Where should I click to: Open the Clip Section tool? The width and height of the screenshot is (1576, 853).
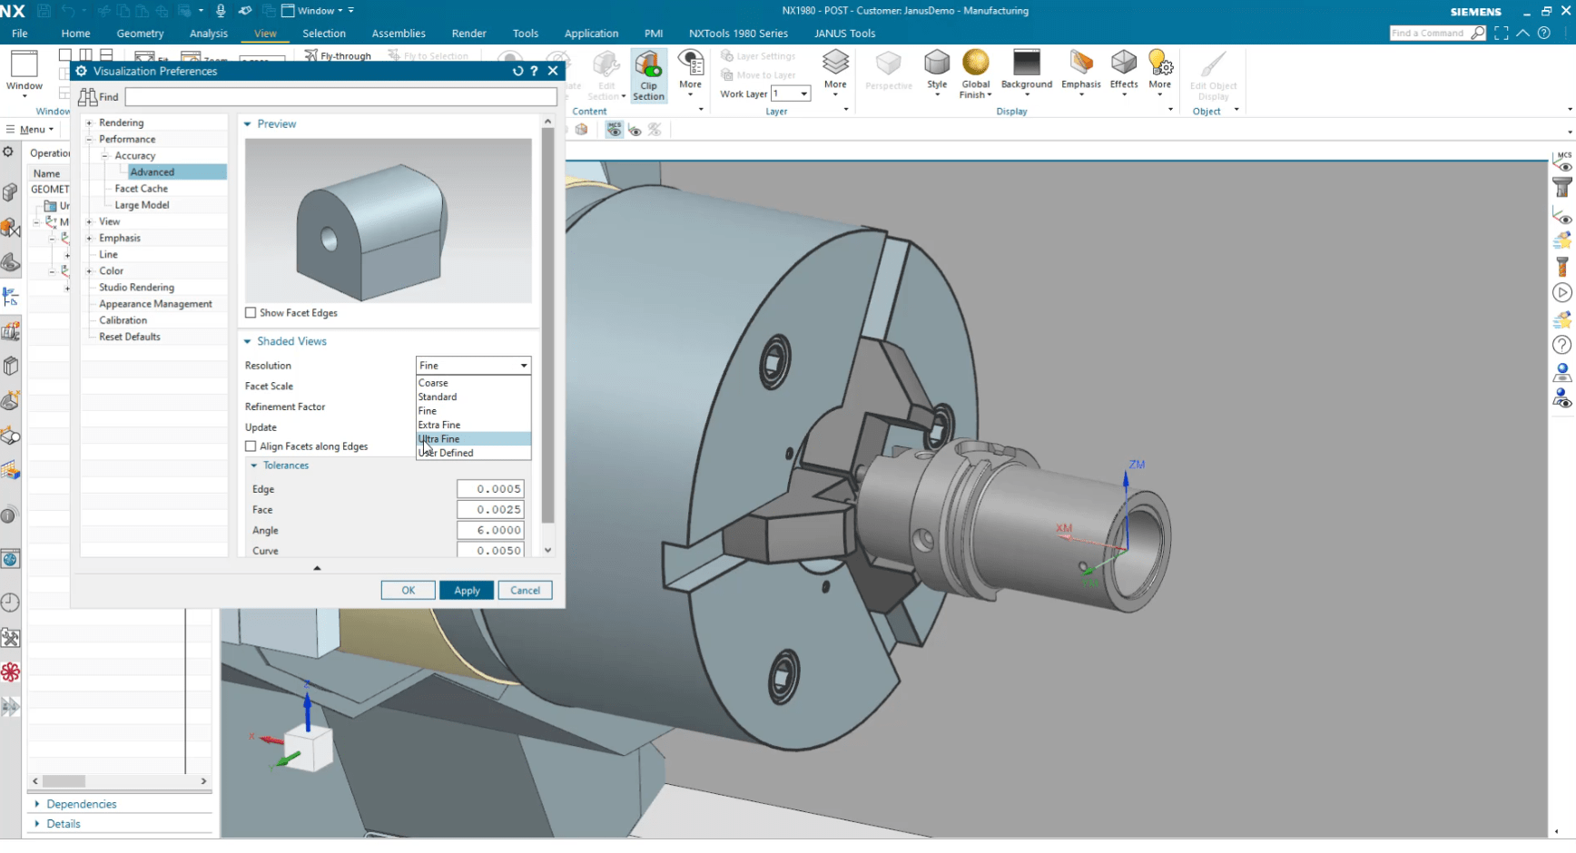648,75
